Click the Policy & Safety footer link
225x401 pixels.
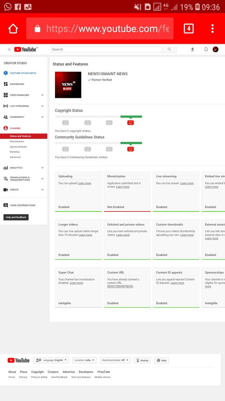click(39, 377)
